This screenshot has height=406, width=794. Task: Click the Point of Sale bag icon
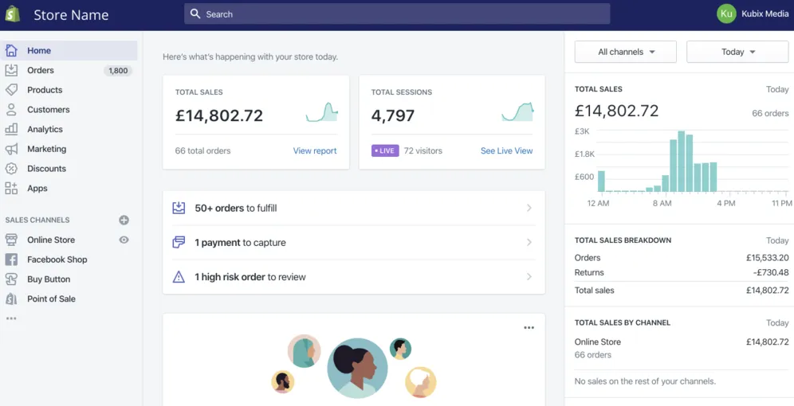click(x=11, y=299)
